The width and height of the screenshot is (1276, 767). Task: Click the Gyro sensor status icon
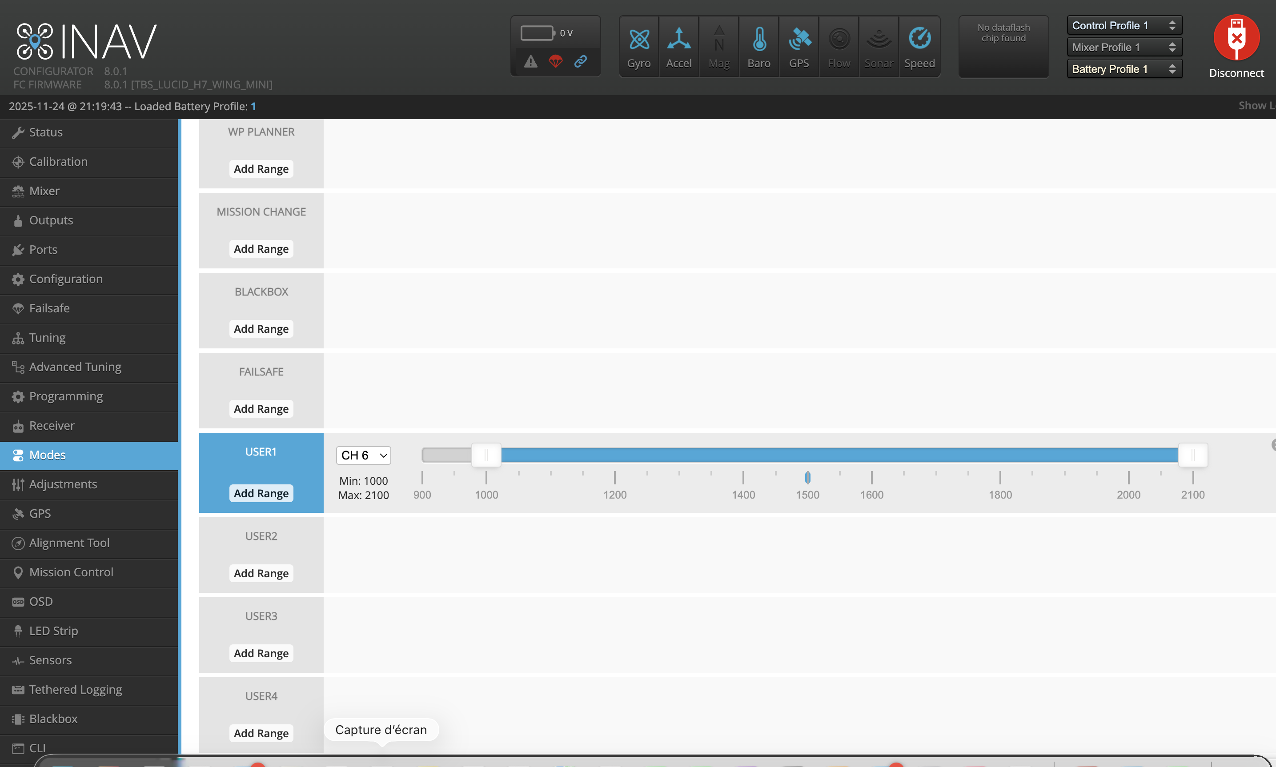point(639,39)
